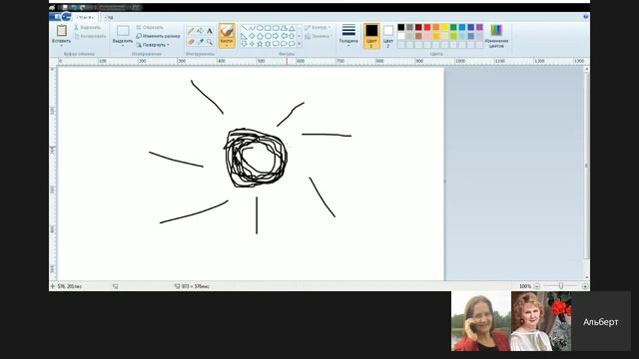Click the Select (Выделить) rectangle button
Image resolution: width=639 pixels, height=359 pixels.
(x=123, y=33)
